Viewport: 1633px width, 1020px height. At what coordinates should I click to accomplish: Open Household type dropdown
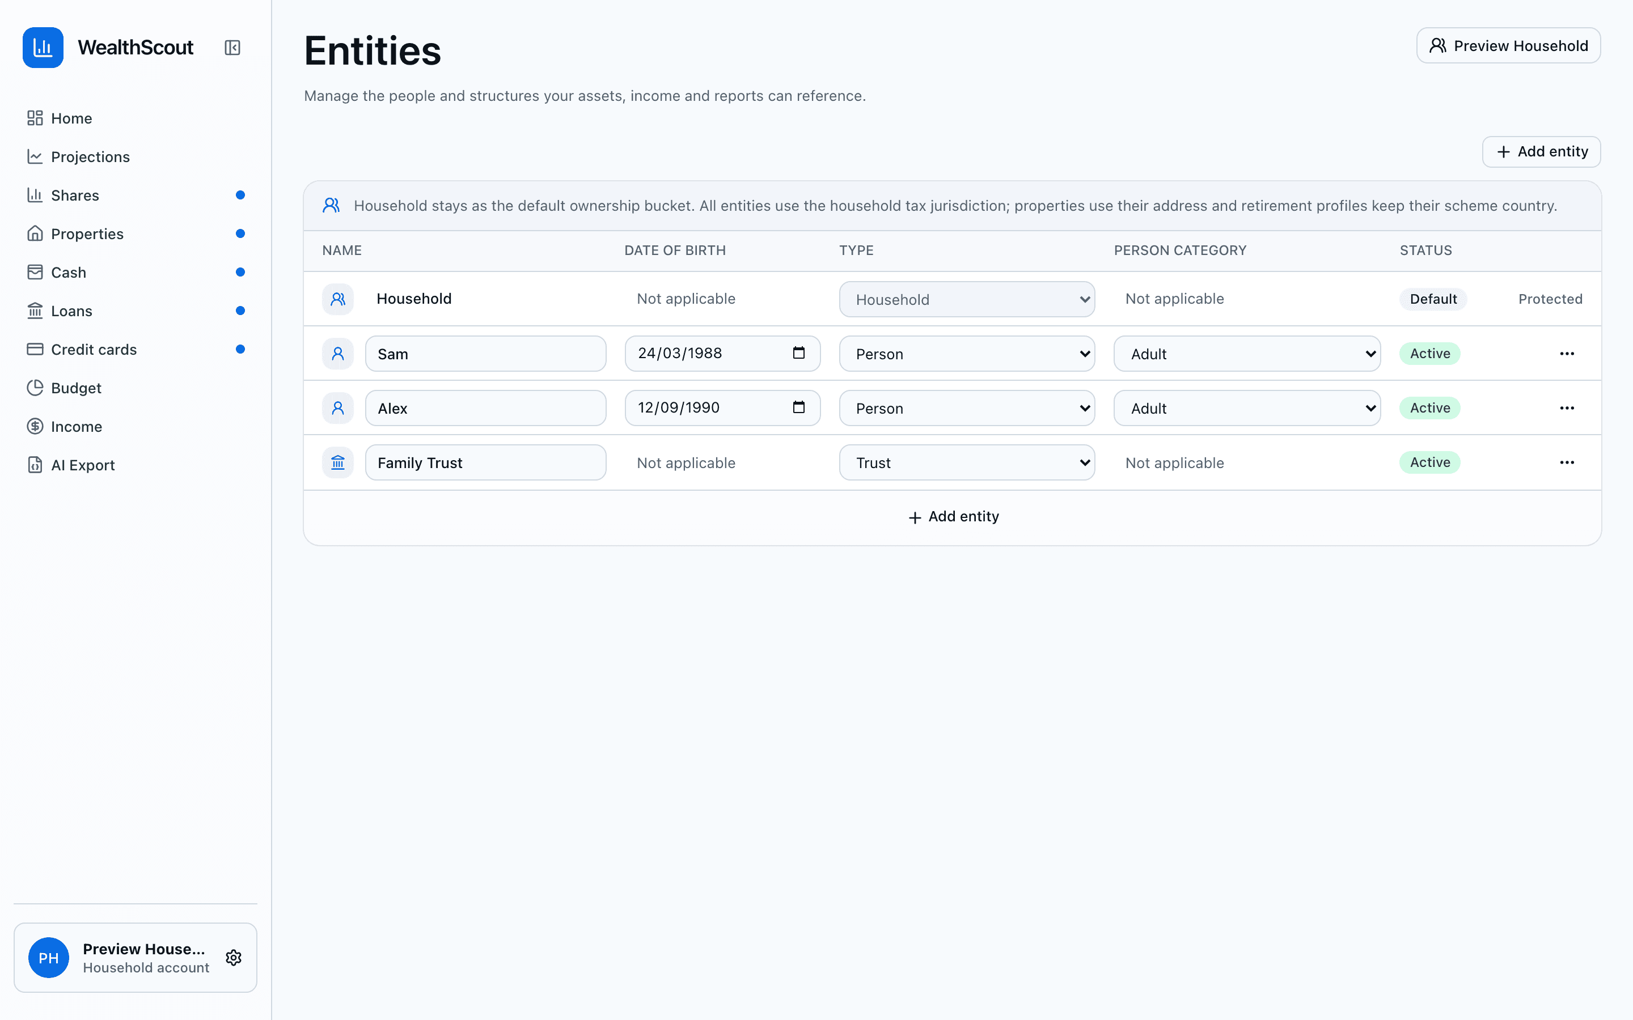967,299
